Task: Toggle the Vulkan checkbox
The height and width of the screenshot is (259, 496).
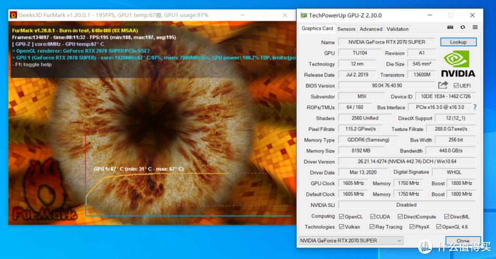Action: (x=341, y=226)
